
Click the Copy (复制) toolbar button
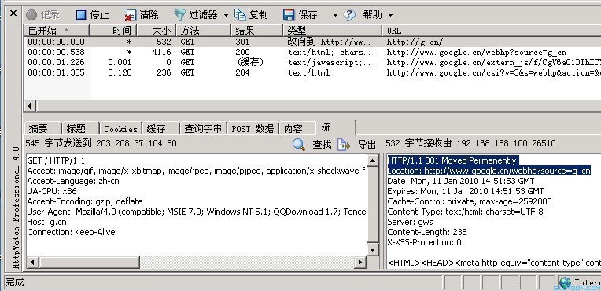click(251, 15)
